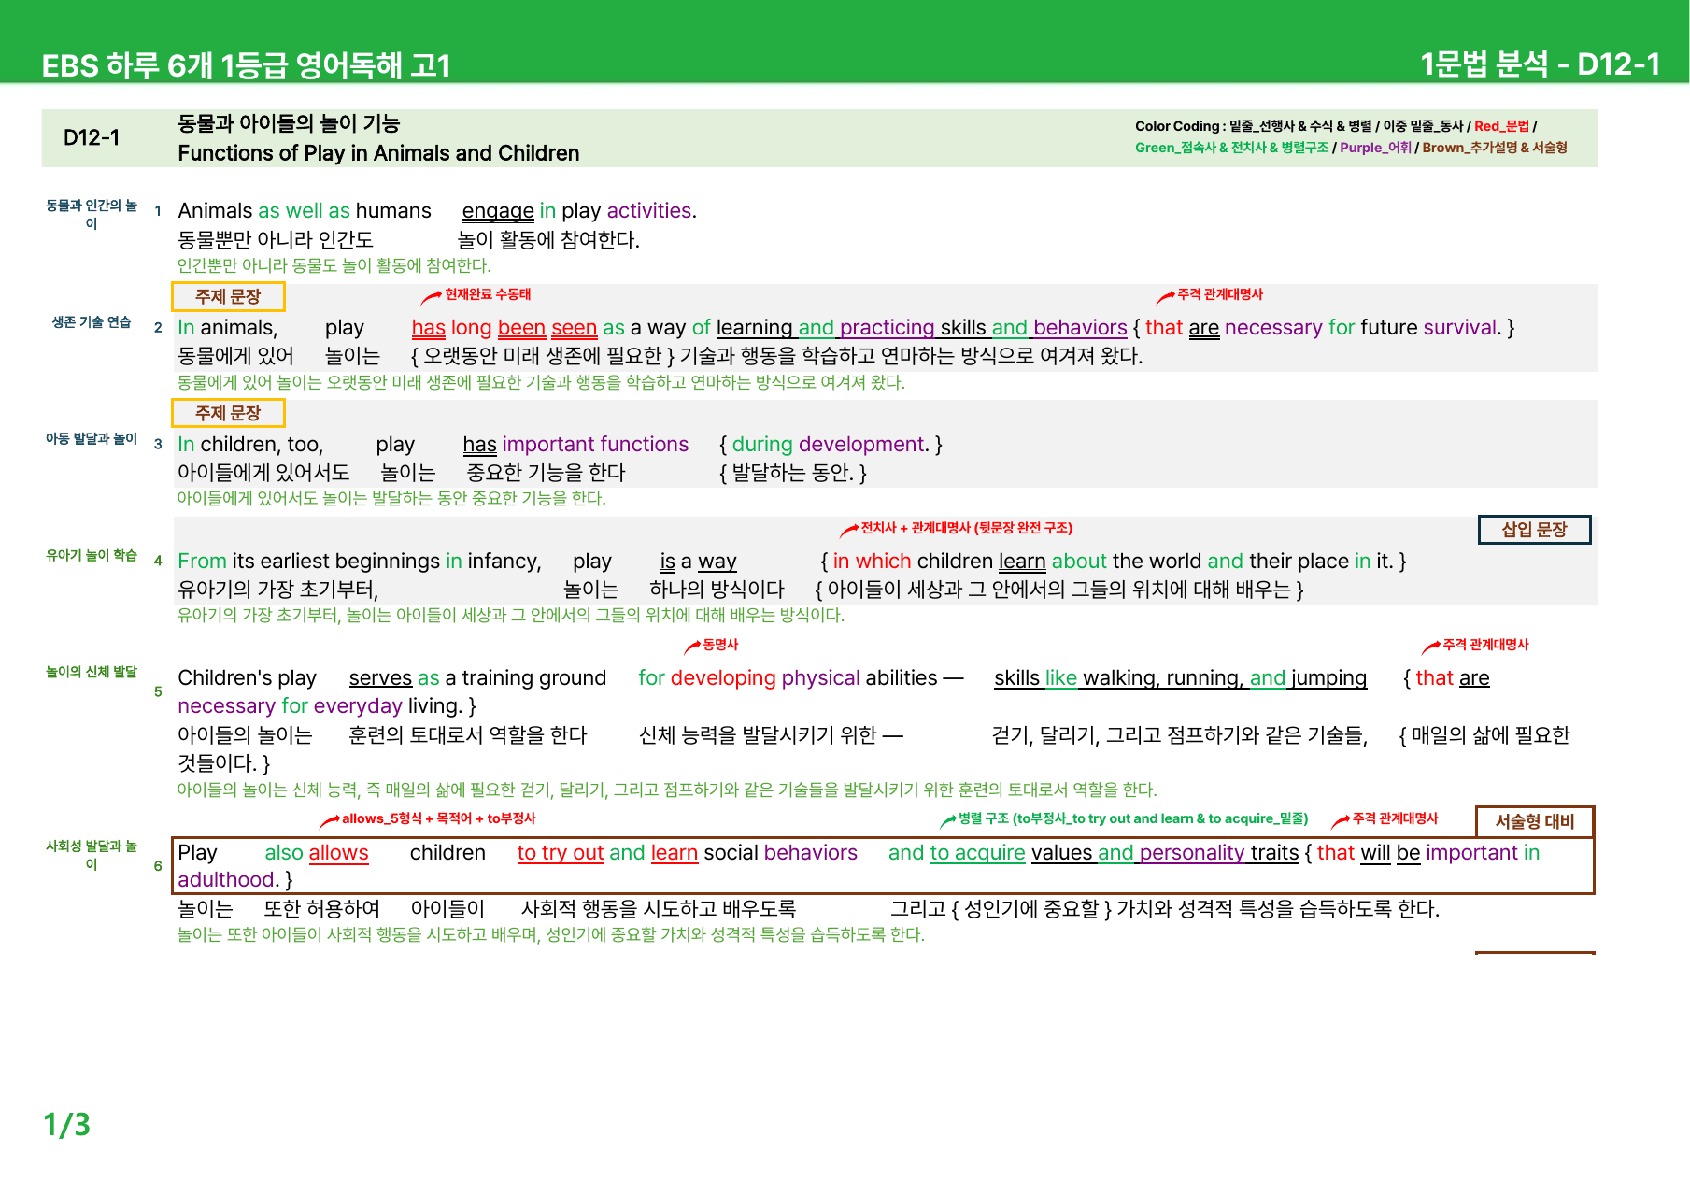Click the purple word 'adulthood' in sentence 6
Screen dimensions: 1690x1195
pos(226,880)
